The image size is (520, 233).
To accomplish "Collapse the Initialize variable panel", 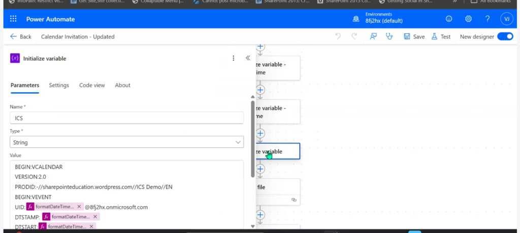I will click(248, 58).
